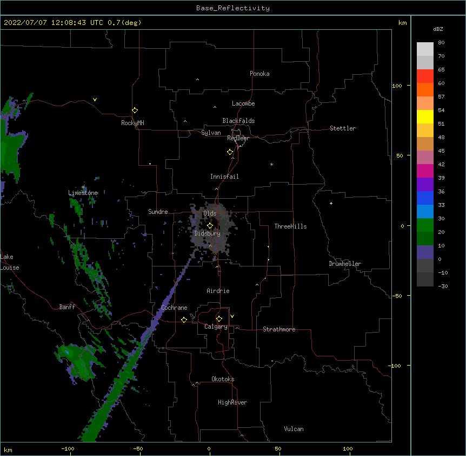Image resolution: width=466 pixels, height=456 pixels.
Task: Click the Innisfail town label
Action: click(x=224, y=177)
